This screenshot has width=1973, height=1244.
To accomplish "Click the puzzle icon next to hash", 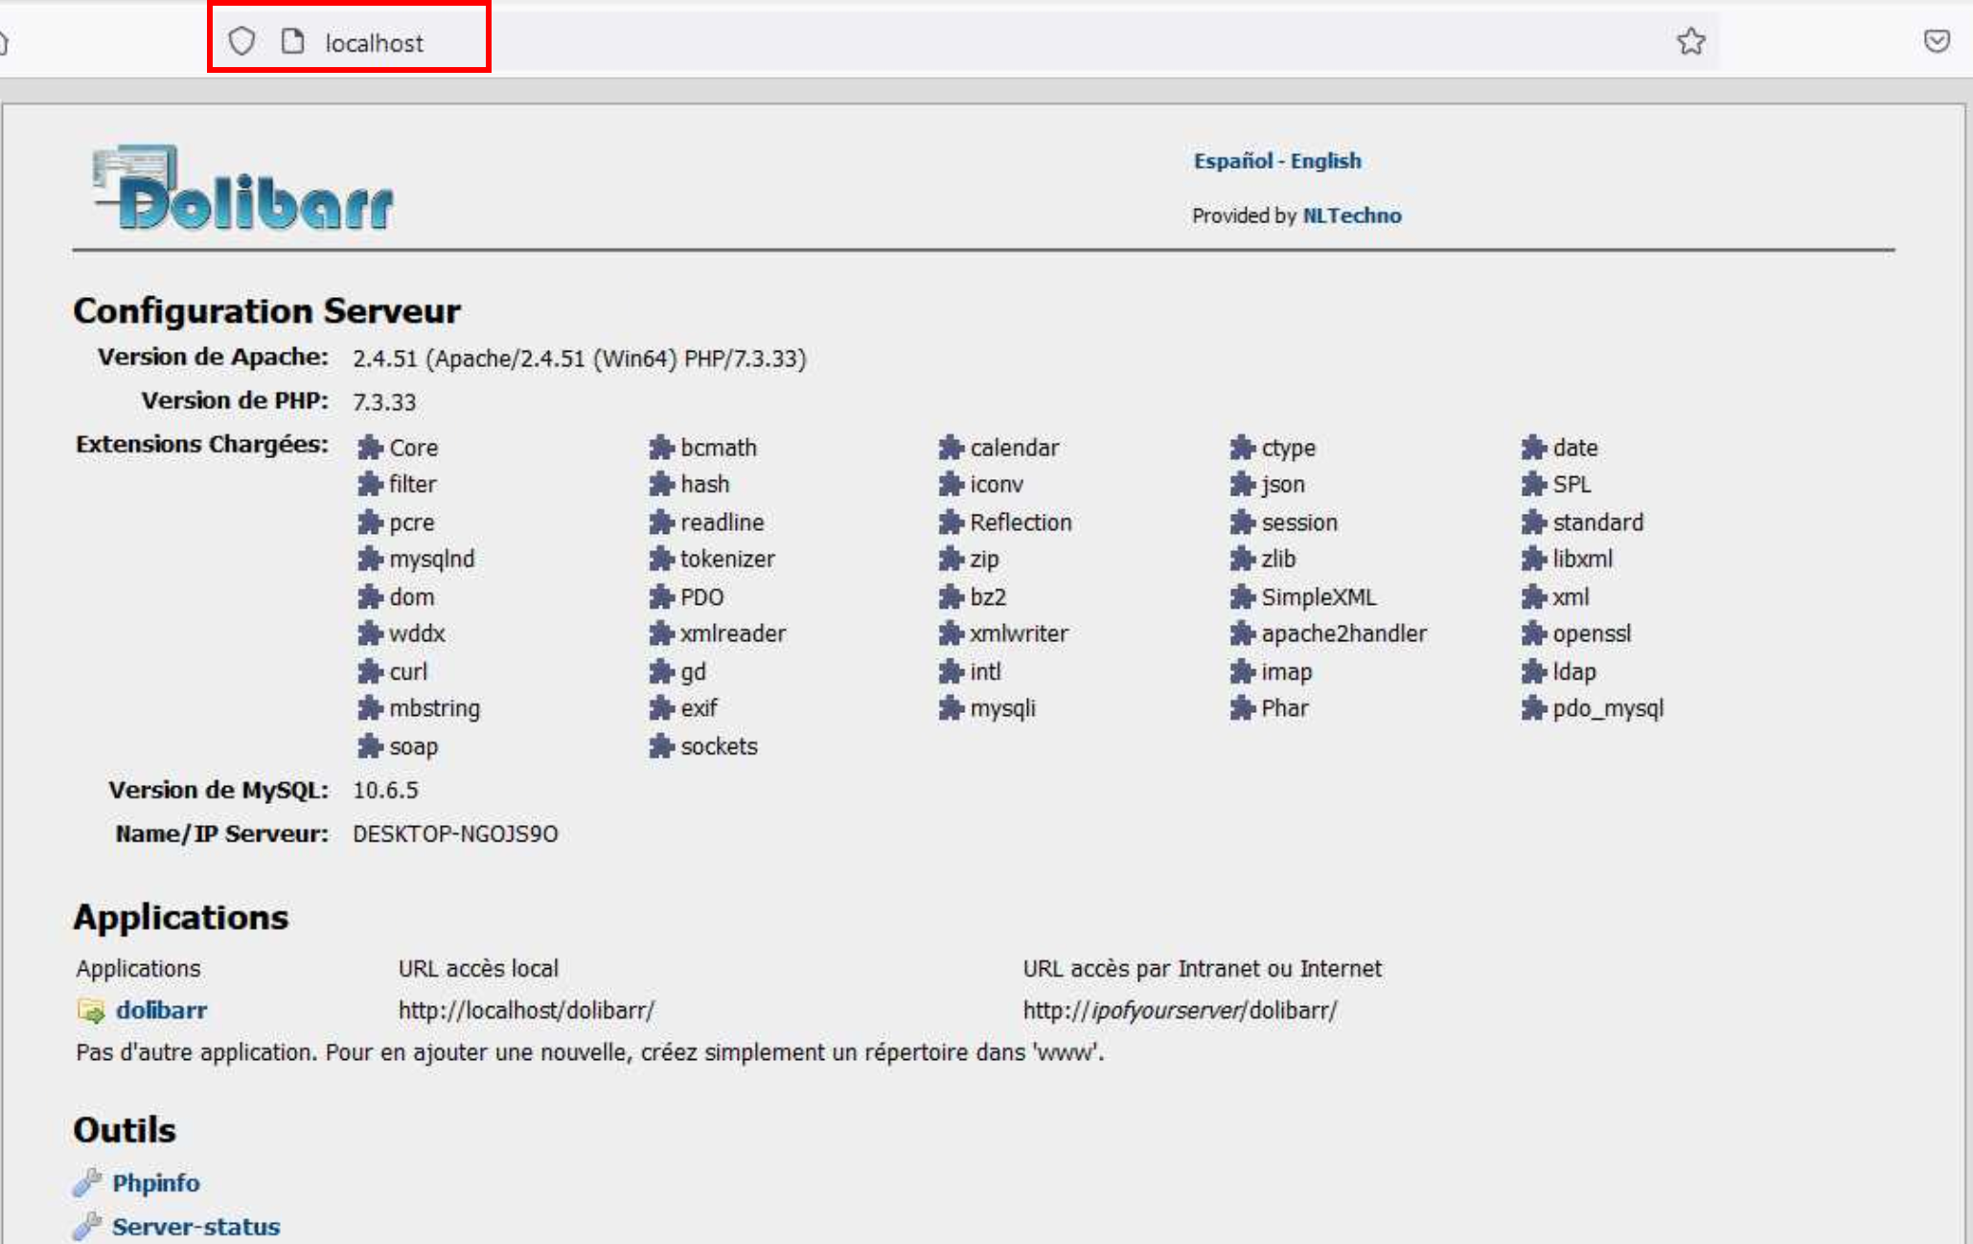I will [661, 484].
